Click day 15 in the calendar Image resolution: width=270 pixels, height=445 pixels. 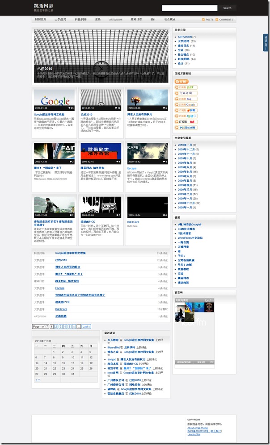54,363
